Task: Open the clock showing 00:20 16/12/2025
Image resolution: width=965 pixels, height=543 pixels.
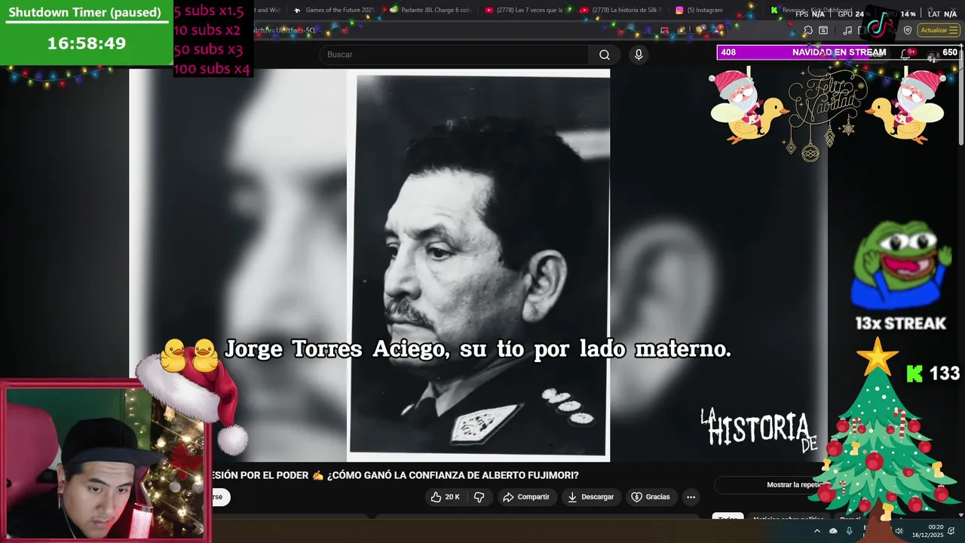Action: [x=928, y=531]
